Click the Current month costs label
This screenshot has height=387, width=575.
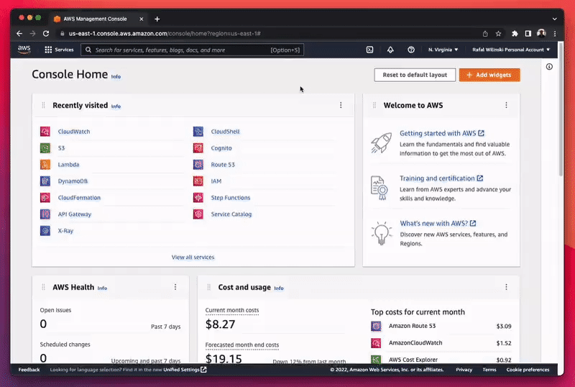231,310
